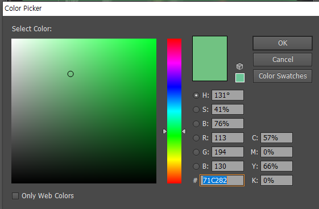Viewport: 319px width, 209px height.
Task: Click the yellow Y field showing 66%
Action: 277,166
